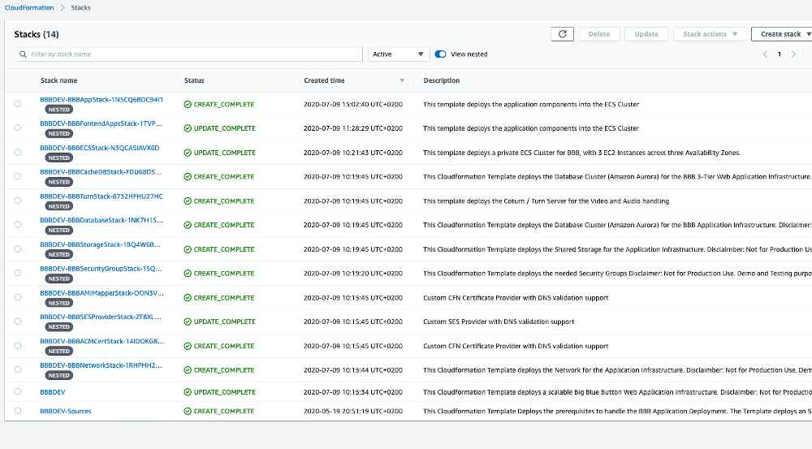
Task: Click the Coturn / Turn Server description text
Action: 546,201
